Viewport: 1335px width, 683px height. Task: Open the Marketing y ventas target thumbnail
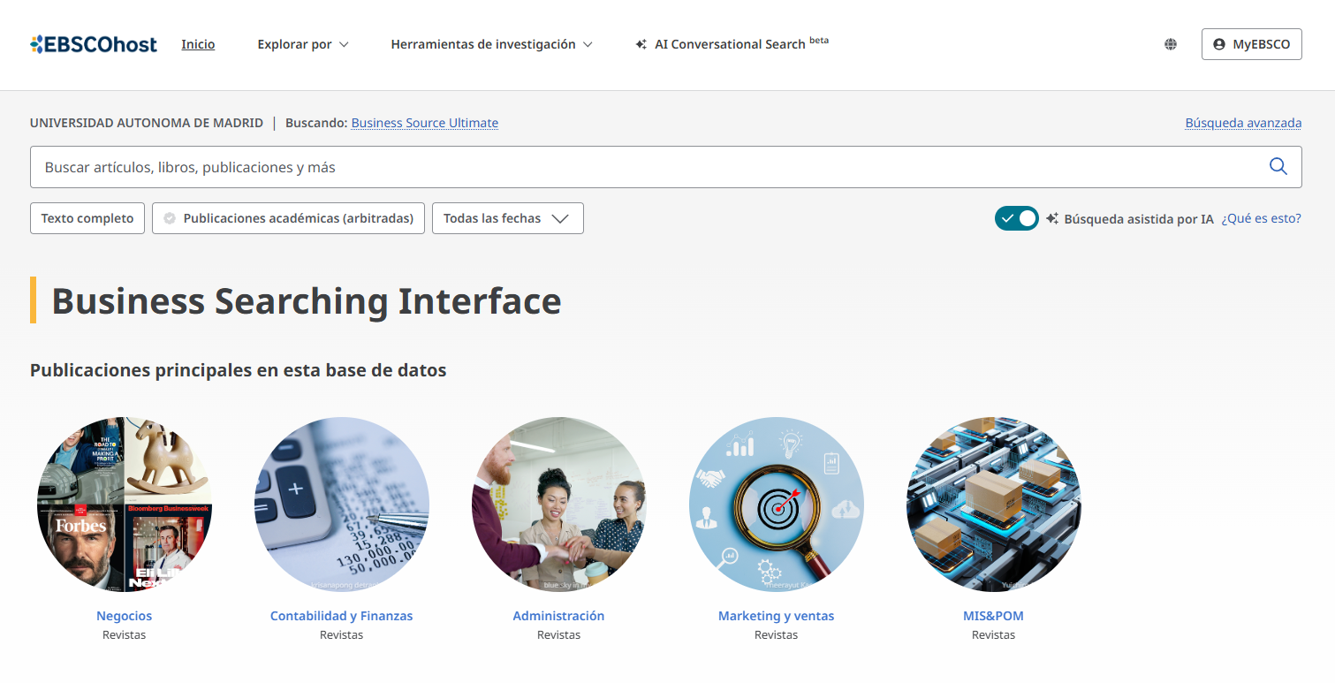pos(777,505)
